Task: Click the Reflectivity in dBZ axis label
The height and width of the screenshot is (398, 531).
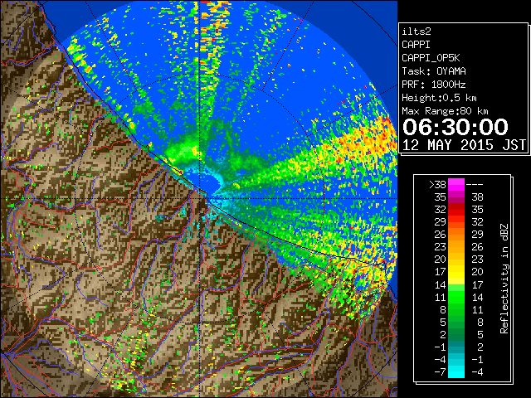Action: coord(504,279)
